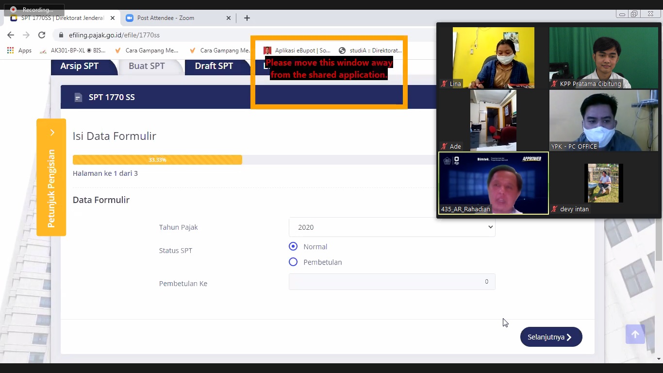Viewport: 663px width, 373px height.
Task: Select the 435_AR_Rahadian video thumbnail
Action: pyautogui.click(x=493, y=183)
